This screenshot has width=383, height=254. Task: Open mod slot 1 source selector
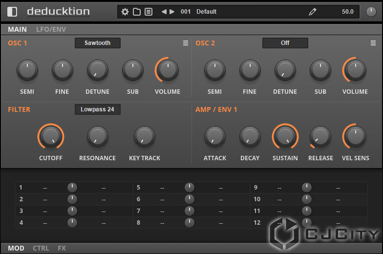click(x=45, y=188)
